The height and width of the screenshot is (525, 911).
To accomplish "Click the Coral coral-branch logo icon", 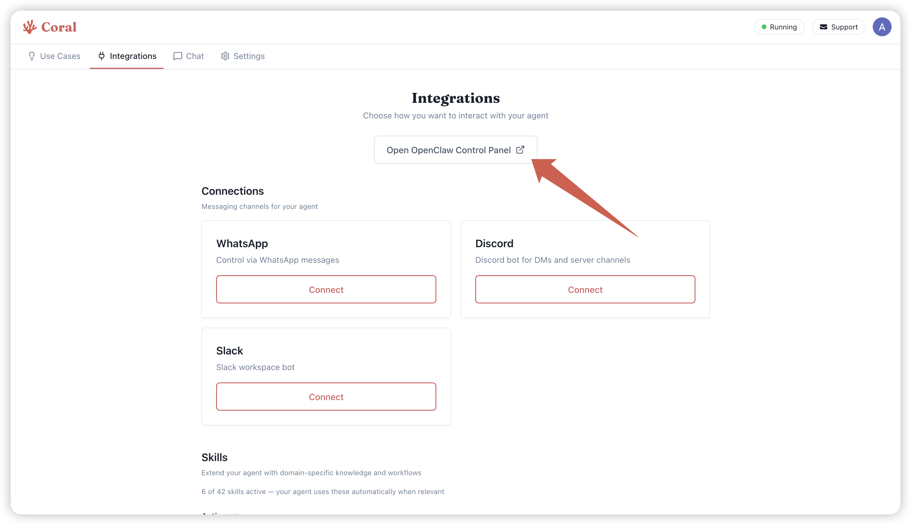I will click(30, 26).
